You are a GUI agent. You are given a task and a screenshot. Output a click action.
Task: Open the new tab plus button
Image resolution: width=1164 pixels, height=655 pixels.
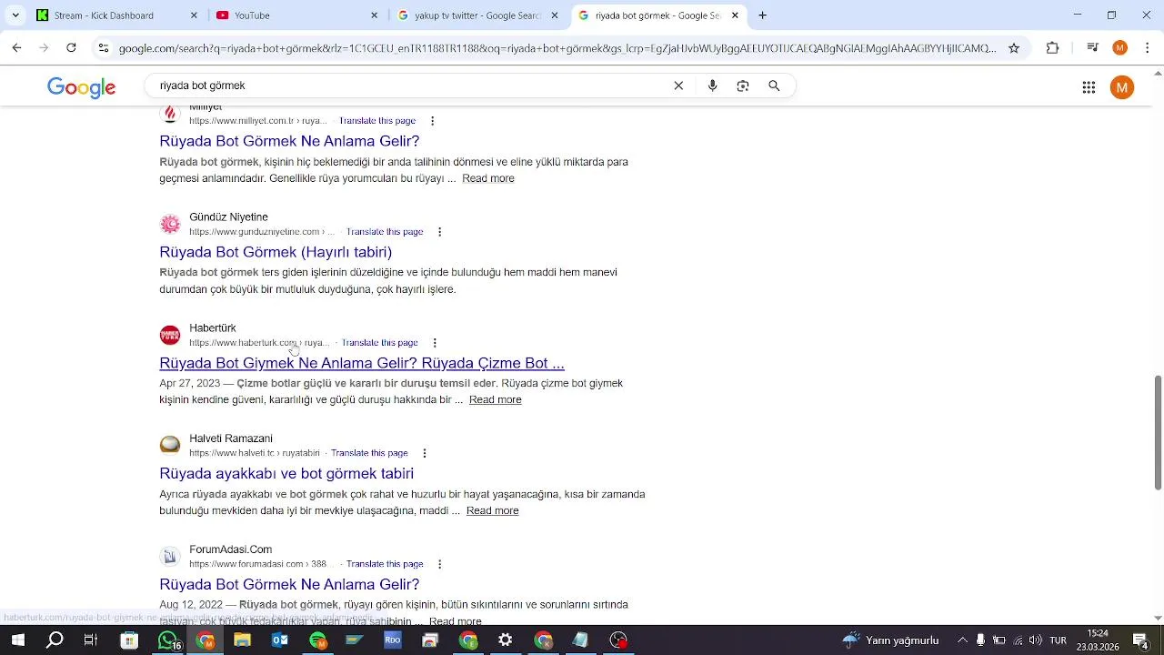click(762, 15)
